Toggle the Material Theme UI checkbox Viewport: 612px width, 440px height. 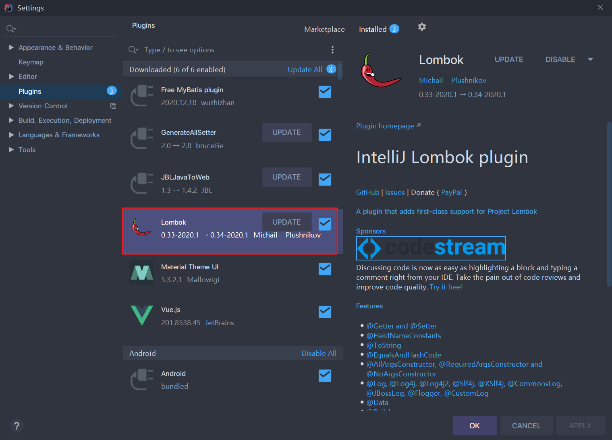325,269
